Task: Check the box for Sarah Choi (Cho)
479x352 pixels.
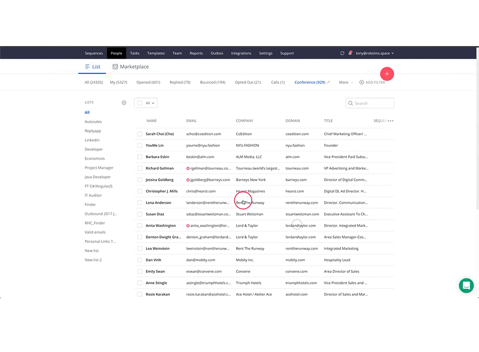Action: tap(140, 134)
